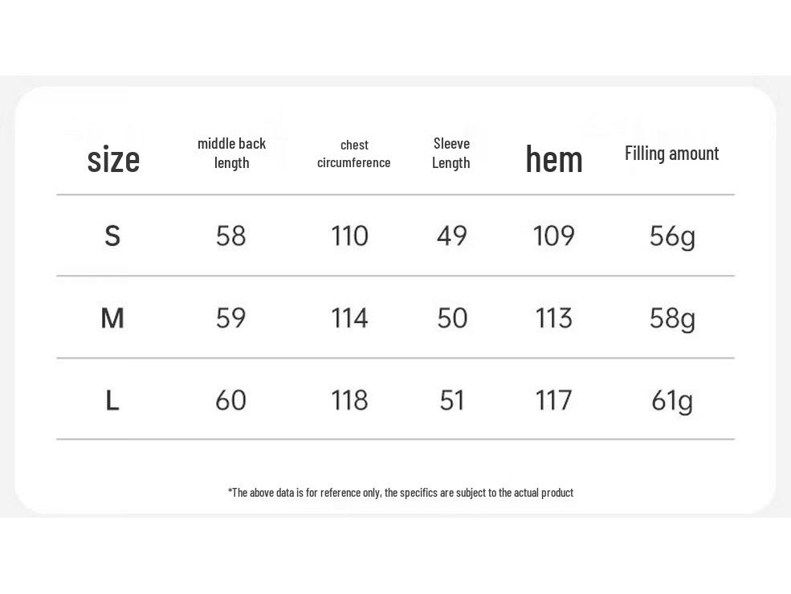The height and width of the screenshot is (594, 791).
Task: Select middle back length value 59
Action: coord(231,318)
